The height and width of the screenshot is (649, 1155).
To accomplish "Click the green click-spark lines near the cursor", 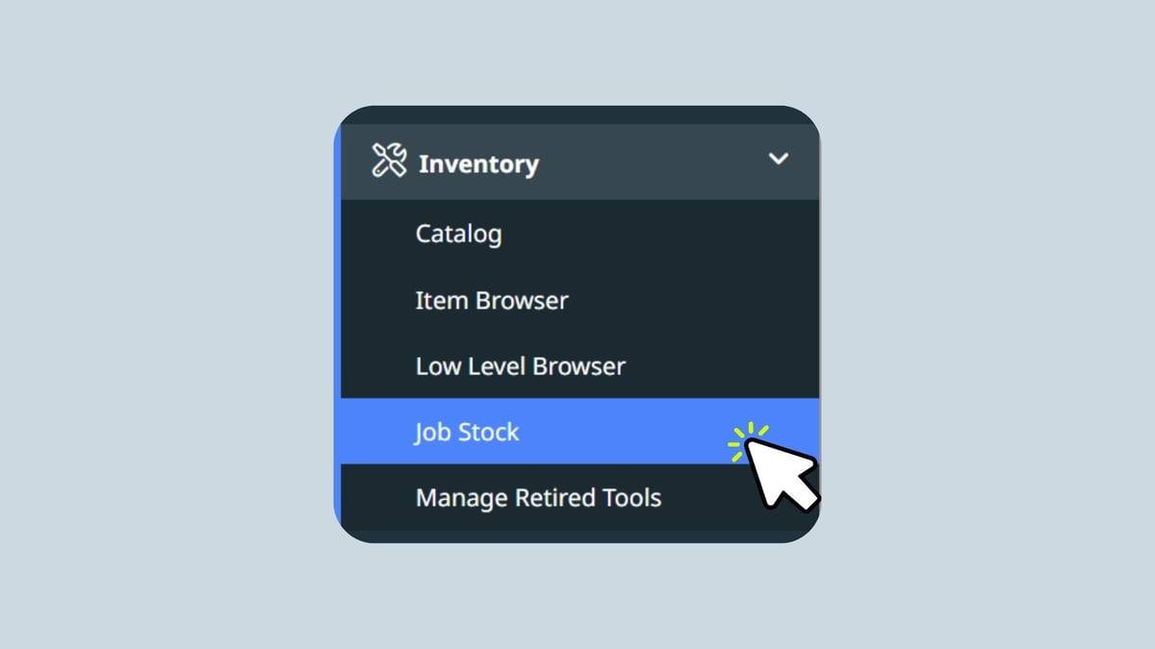I will 745,438.
